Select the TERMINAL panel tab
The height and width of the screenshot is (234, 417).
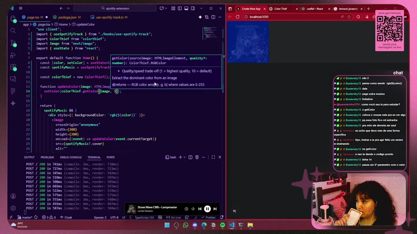coord(94,157)
